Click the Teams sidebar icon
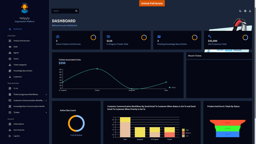This screenshot has width=256, height=144. coord(10,59)
